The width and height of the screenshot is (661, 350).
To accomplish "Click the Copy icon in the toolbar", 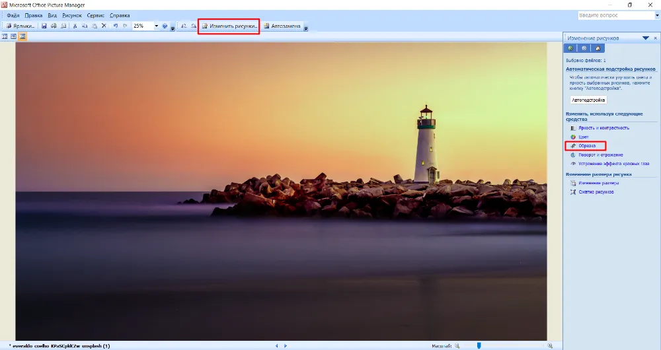I will (x=85, y=26).
